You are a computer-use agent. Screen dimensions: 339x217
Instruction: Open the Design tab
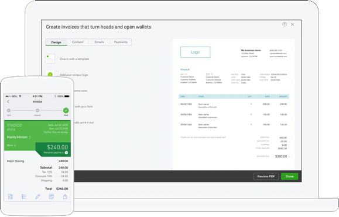(56, 42)
